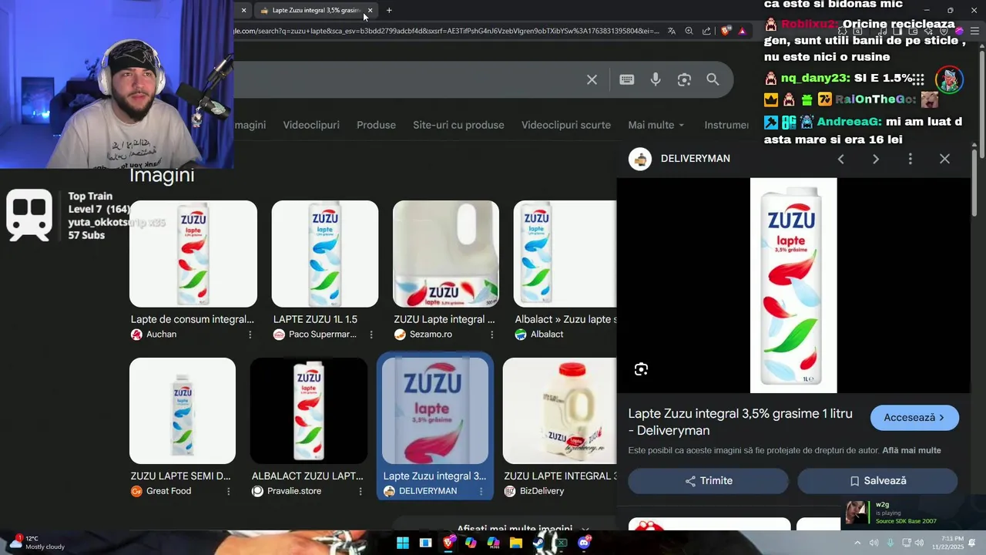Image resolution: width=986 pixels, height=555 pixels.
Task: Open Auchan Lapte de consum integral thumbnail
Action: 193,254
